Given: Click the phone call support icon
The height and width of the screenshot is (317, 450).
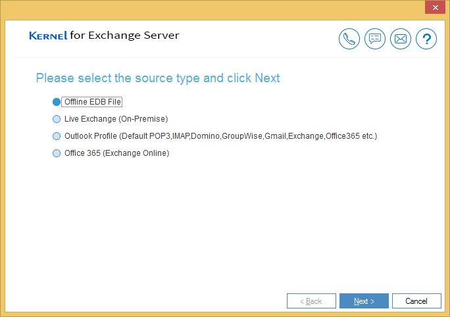Looking at the screenshot, I should 349,39.
